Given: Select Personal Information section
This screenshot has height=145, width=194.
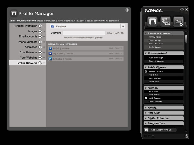Looking at the screenshot, I should click(25, 26).
